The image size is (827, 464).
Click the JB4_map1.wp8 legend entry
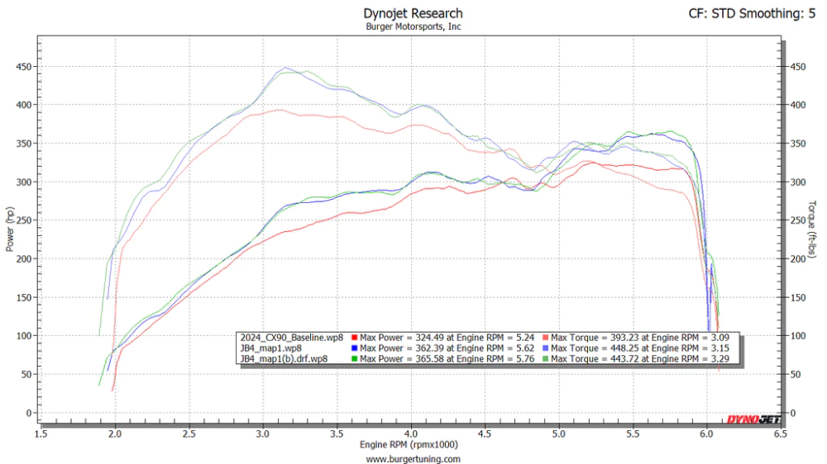(x=271, y=348)
